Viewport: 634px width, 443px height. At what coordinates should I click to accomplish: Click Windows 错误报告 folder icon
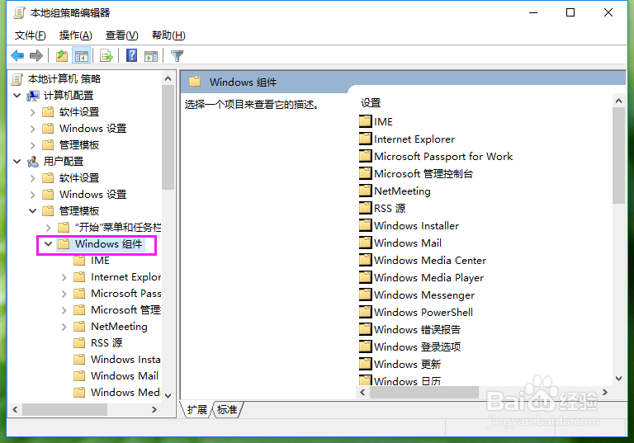pyautogui.click(x=365, y=329)
